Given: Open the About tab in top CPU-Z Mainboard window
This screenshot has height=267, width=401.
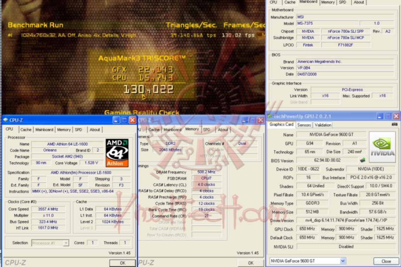Looking at the screenshot, I should (x=359, y=2).
